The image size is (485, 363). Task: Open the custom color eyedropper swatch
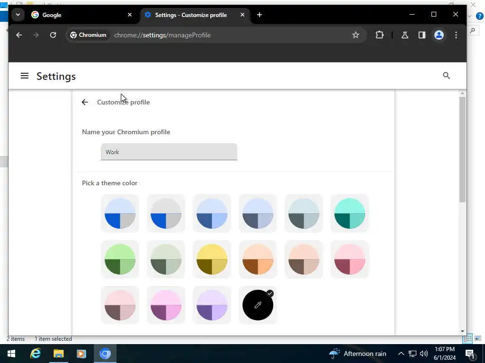[x=258, y=305]
